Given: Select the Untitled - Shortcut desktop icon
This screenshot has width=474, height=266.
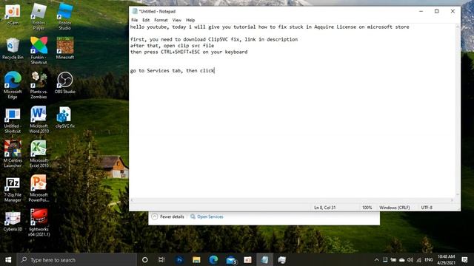Looking at the screenshot, I should [13, 120].
